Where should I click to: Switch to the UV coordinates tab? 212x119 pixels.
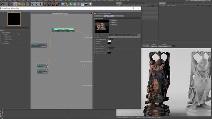coord(119,16)
